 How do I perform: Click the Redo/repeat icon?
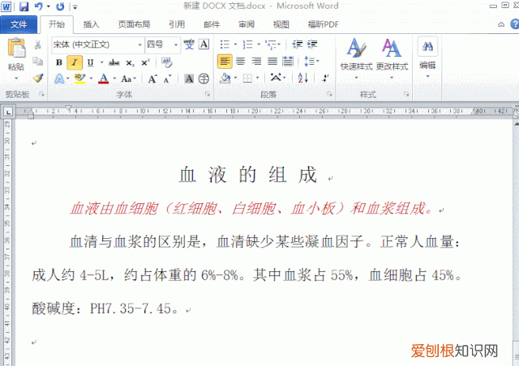[60, 6]
